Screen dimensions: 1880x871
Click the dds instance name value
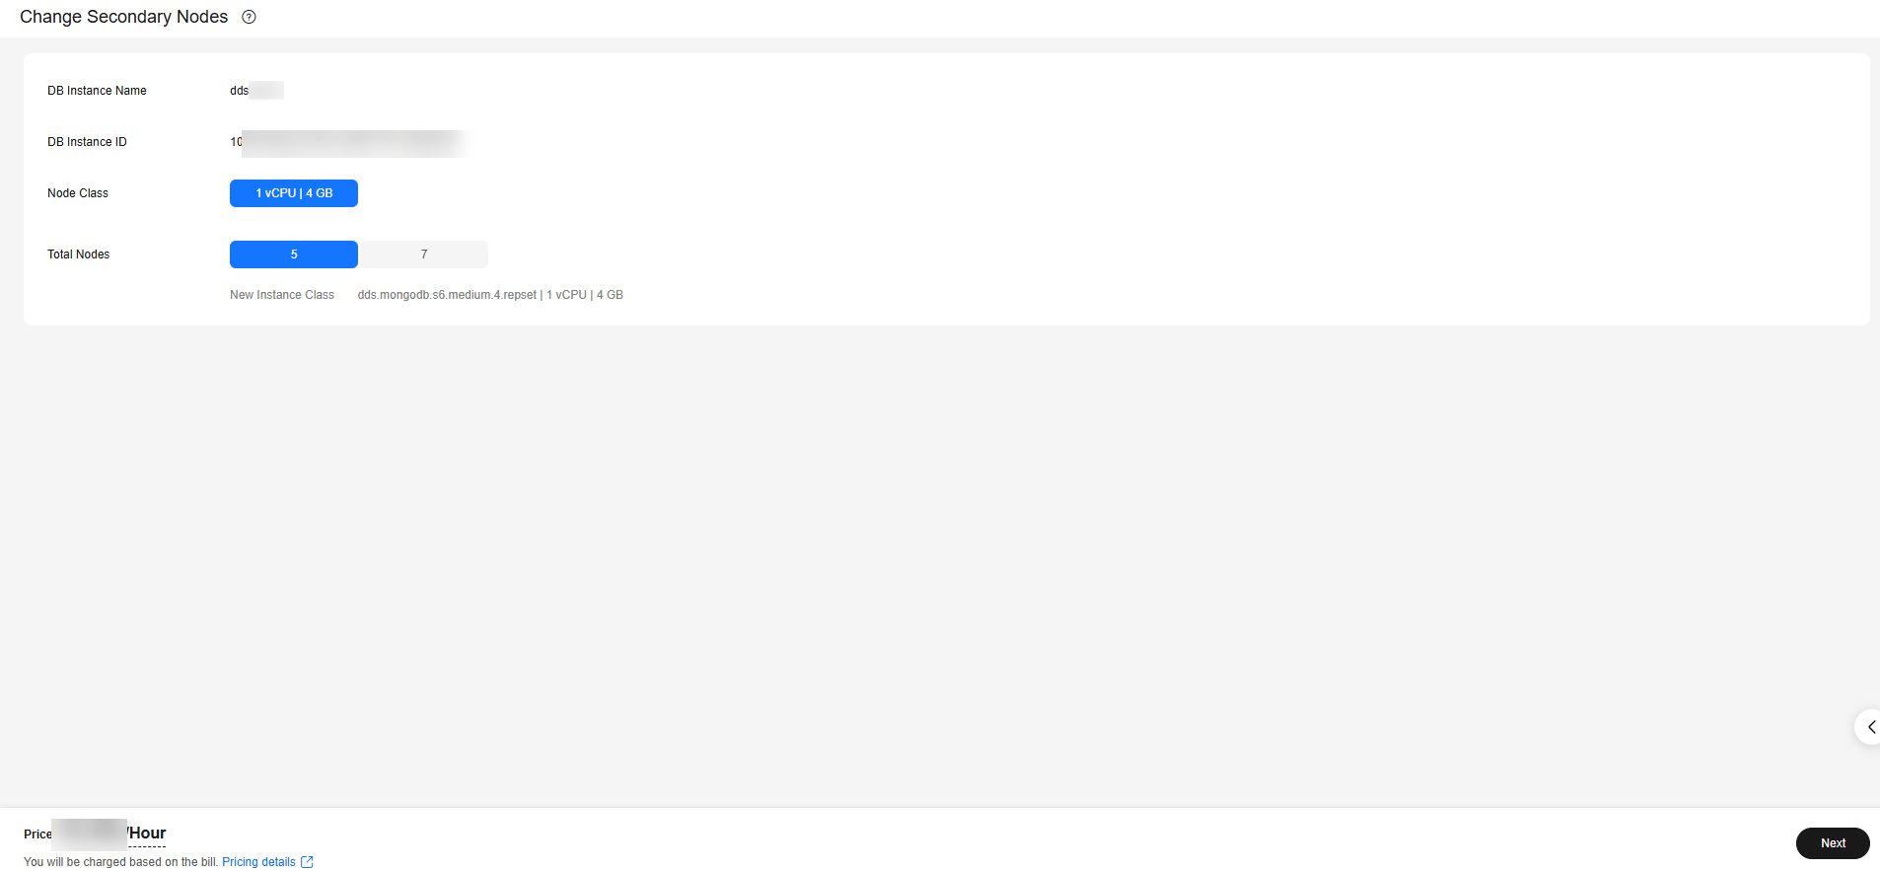point(256,91)
